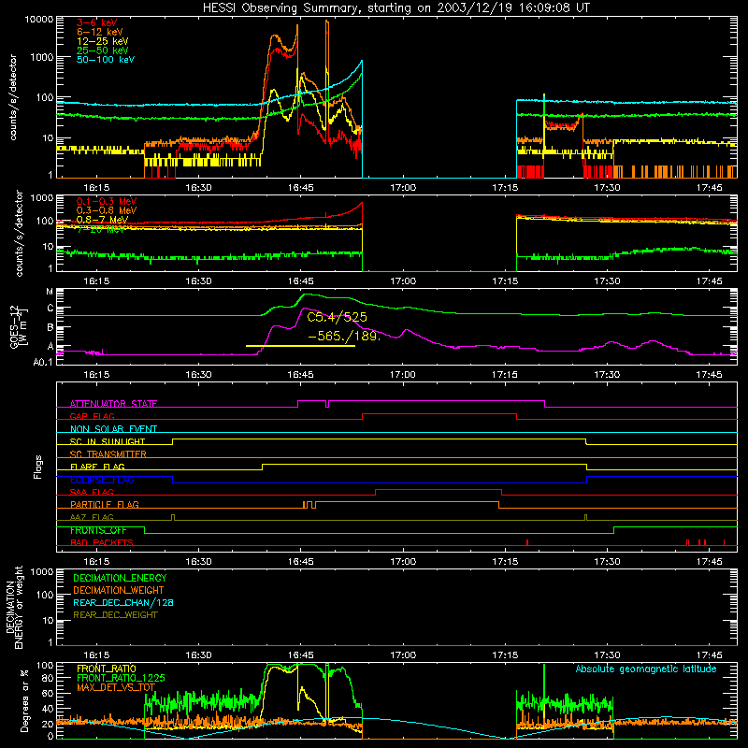The height and width of the screenshot is (748, 748).
Task: Click the "17:00" time label under the Flags panel
Action: pos(403,562)
